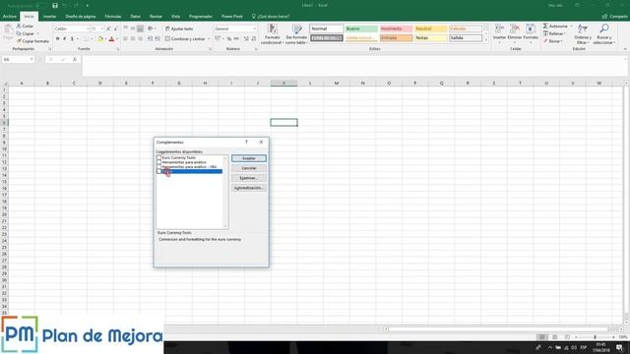
Task: Switch to the Programador tab
Action: point(201,17)
